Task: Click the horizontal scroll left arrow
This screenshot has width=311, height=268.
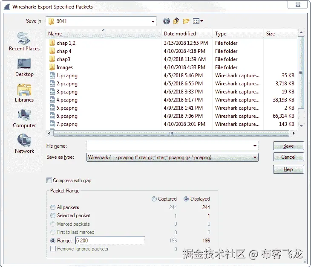Action: pyautogui.click(x=49, y=133)
